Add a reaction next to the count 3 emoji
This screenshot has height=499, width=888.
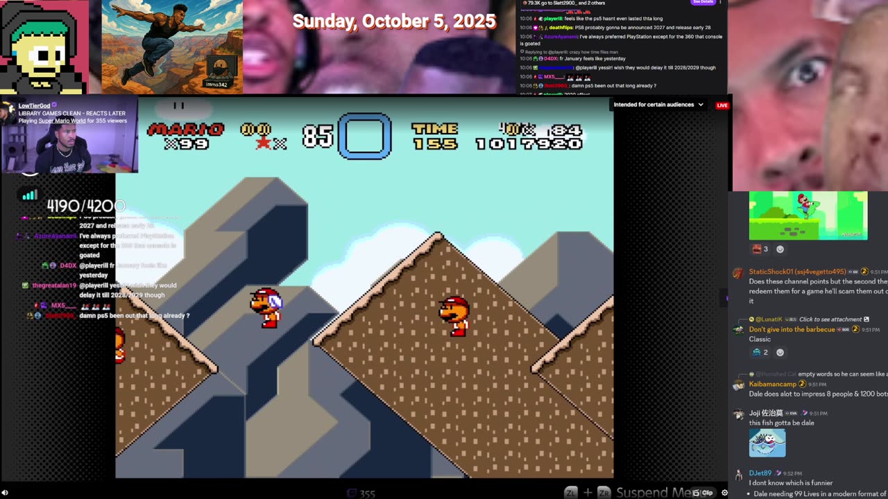click(780, 249)
